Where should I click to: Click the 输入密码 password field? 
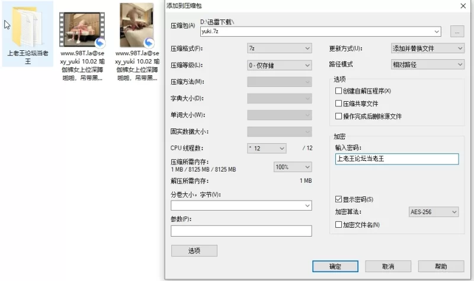[x=397, y=159]
